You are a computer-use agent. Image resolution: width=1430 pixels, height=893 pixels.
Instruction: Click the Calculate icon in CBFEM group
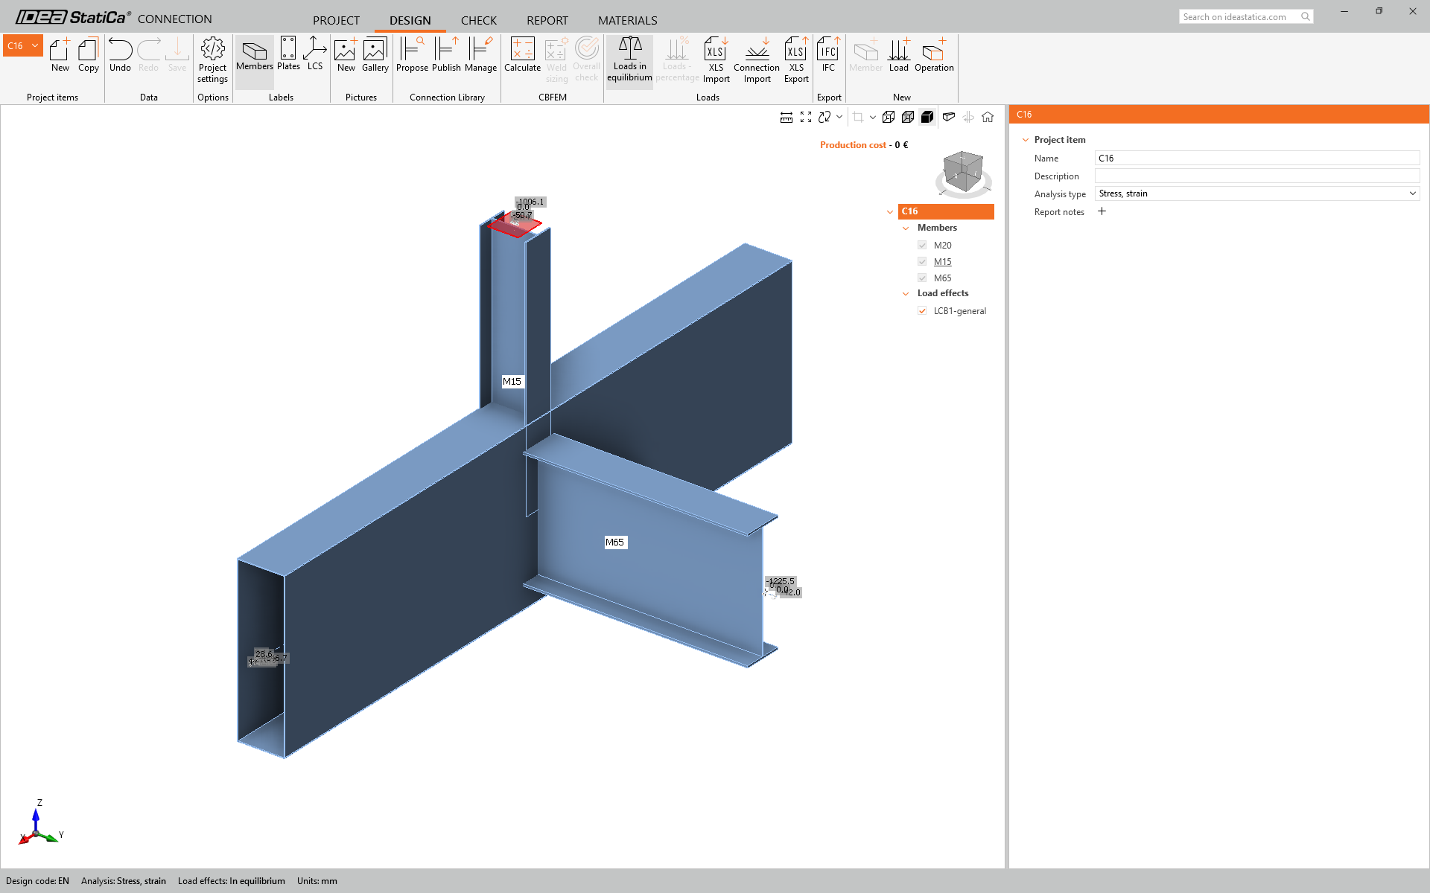(522, 55)
